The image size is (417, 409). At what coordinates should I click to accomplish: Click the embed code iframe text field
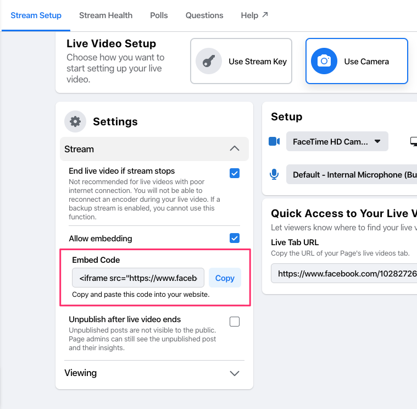point(138,278)
